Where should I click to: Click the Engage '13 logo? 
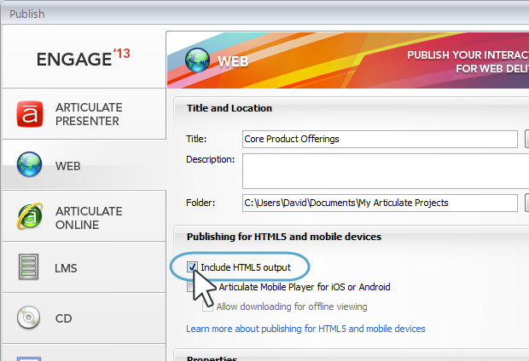click(84, 58)
